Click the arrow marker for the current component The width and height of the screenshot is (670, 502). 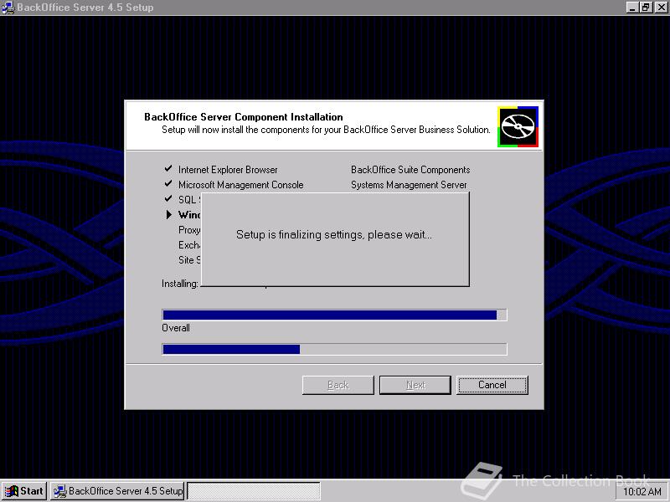tap(169, 214)
